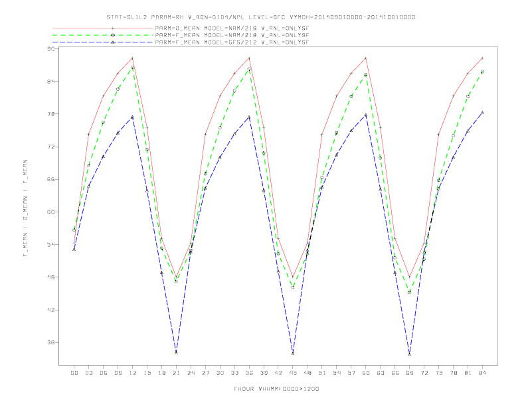526x406 pixels.
Task: Click x-axis tick label 36
Action: coord(249,373)
